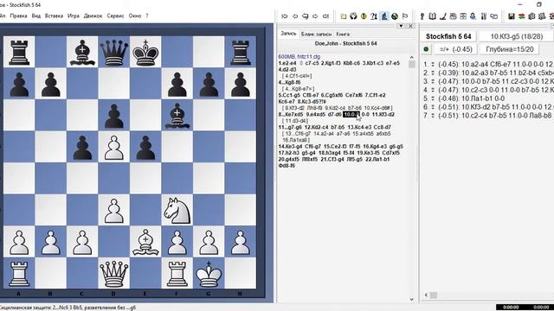Click the blue person icon

473,16
